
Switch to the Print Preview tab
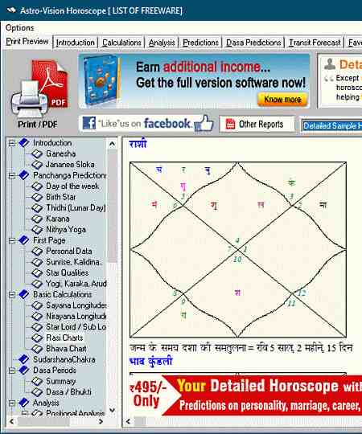(x=27, y=42)
